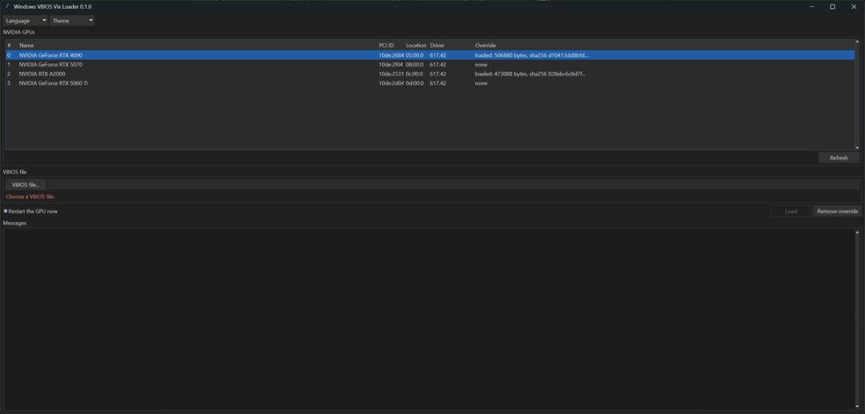
Task: Click PCI ID 10de:2d04 cell
Action: click(x=391, y=83)
